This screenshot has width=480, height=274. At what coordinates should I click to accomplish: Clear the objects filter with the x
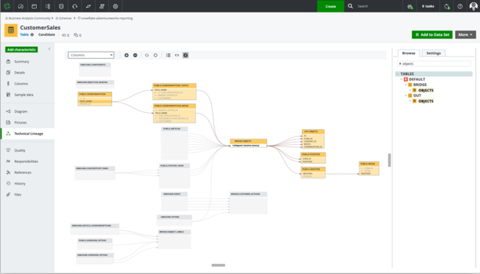(400, 64)
